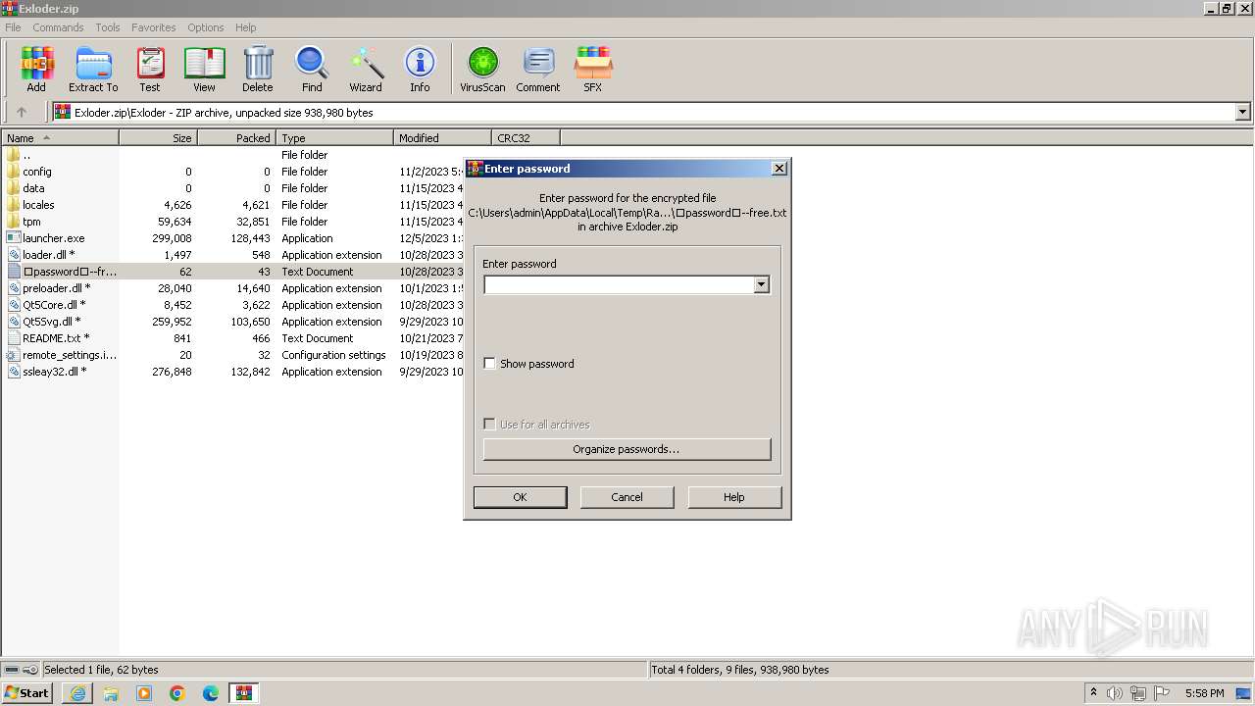Cancel the Enter password dialog
Screen dimensions: 1255x706
pos(627,497)
